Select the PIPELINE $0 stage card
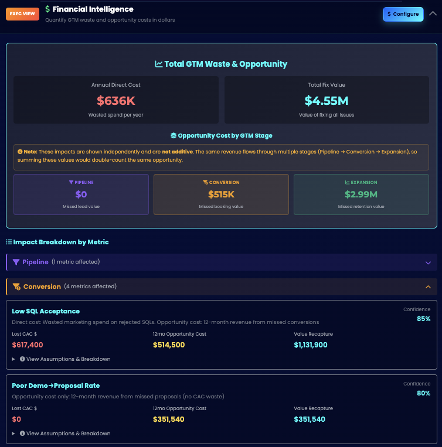 [x=81, y=195]
